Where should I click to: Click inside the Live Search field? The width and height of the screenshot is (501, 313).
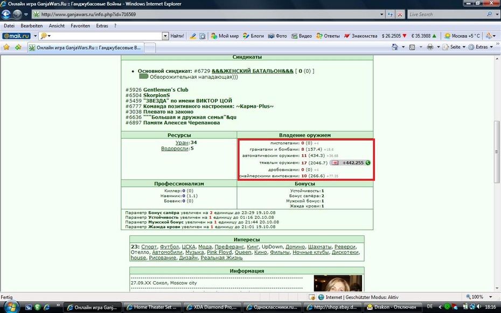447,15
